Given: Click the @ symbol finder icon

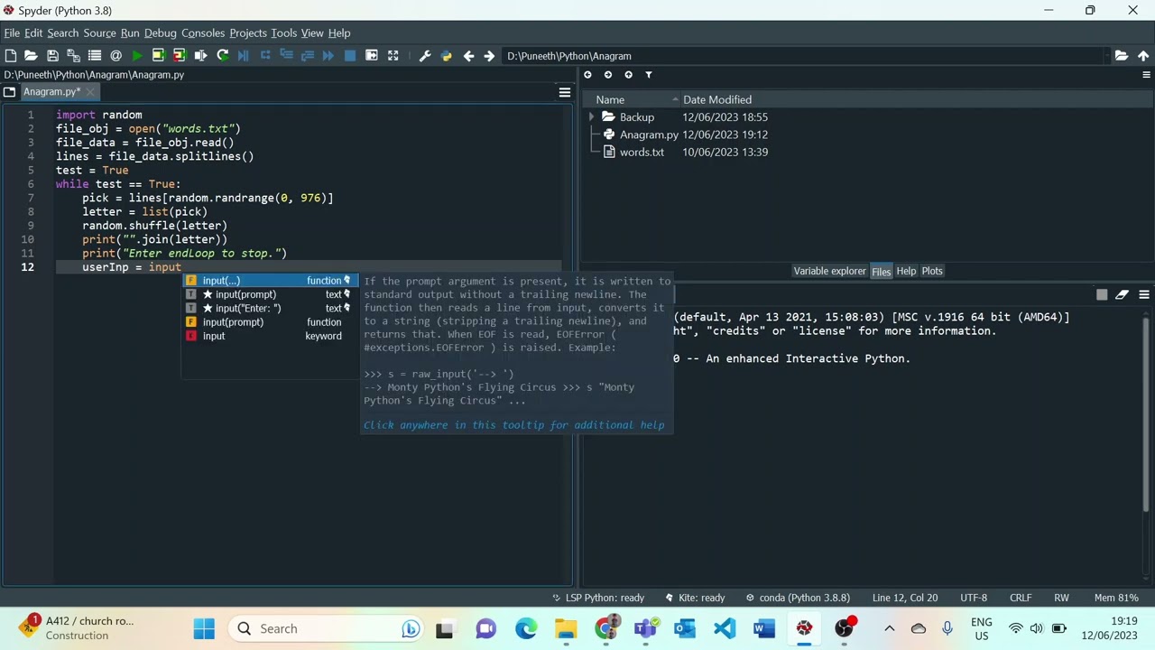Looking at the screenshot, I should [x=115, y=56].
